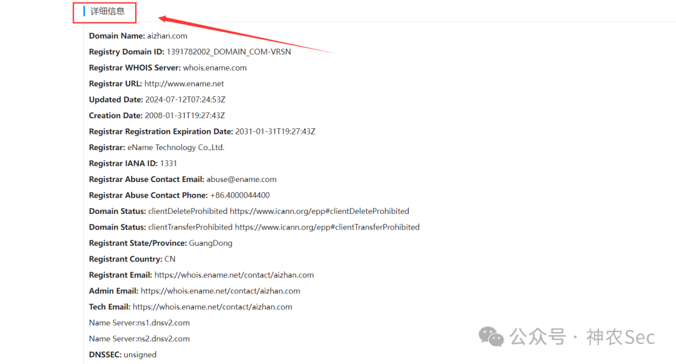Click the whois.ename.com WHOIS server value
Screen dimensions: 676x364
[215, 68]
